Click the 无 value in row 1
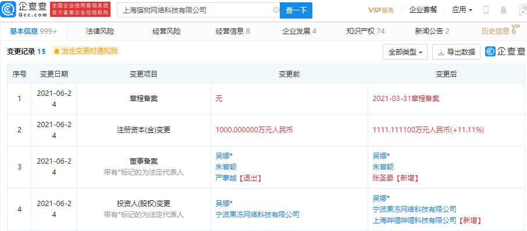Screen dimensions: 527x231 (x=219, y=99)
